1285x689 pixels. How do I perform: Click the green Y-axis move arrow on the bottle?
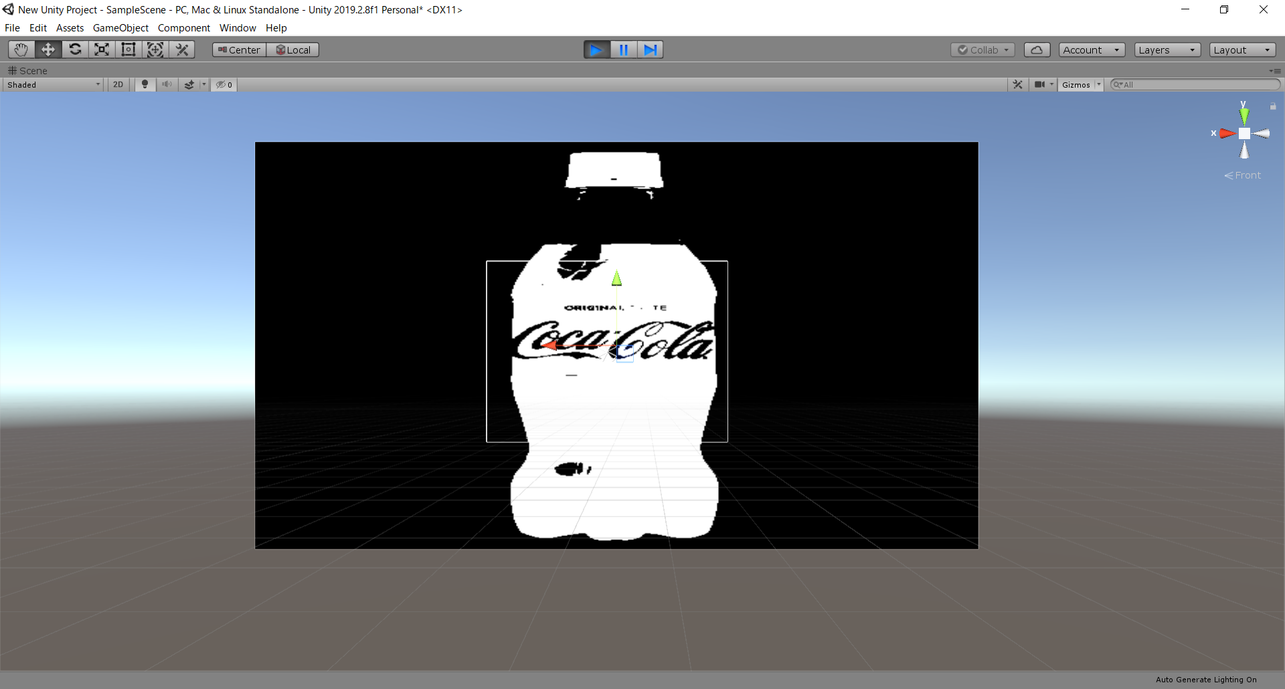tap(616, 278)
